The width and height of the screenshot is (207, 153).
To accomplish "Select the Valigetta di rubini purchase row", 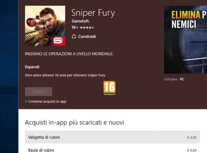I will 112,137.
